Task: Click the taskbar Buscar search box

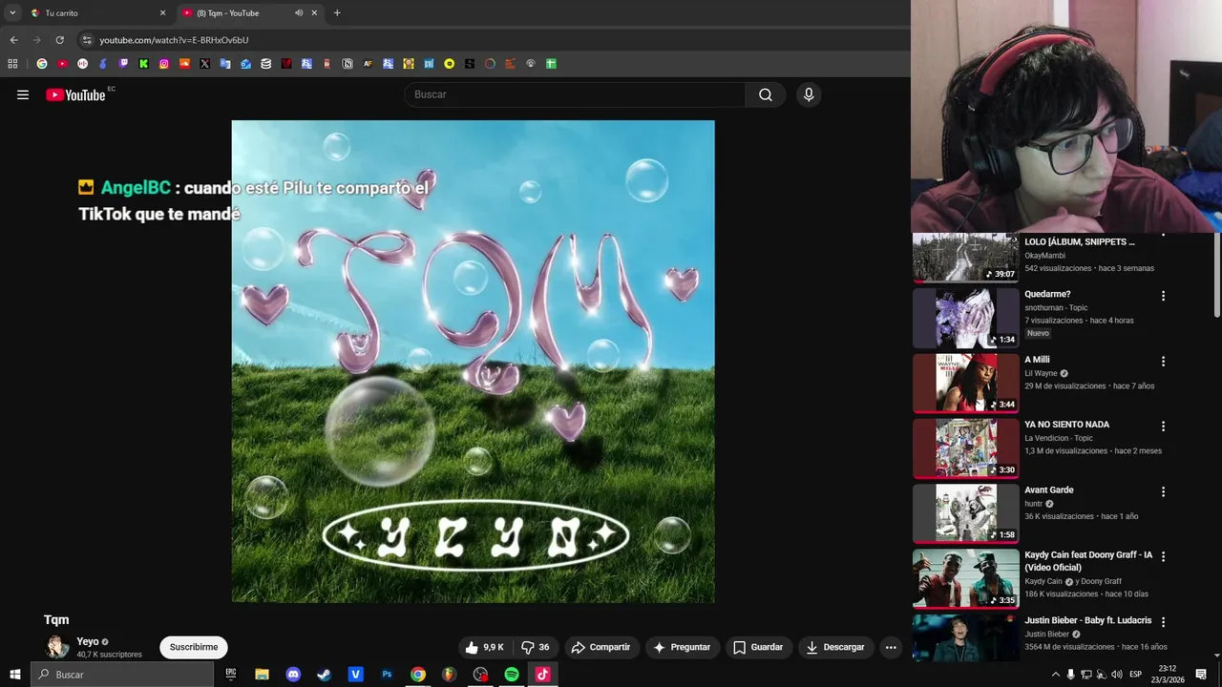Action: (122, 675)
